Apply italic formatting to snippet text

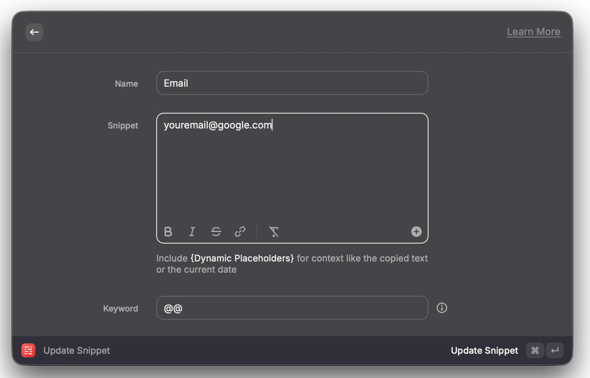[192, 232]
